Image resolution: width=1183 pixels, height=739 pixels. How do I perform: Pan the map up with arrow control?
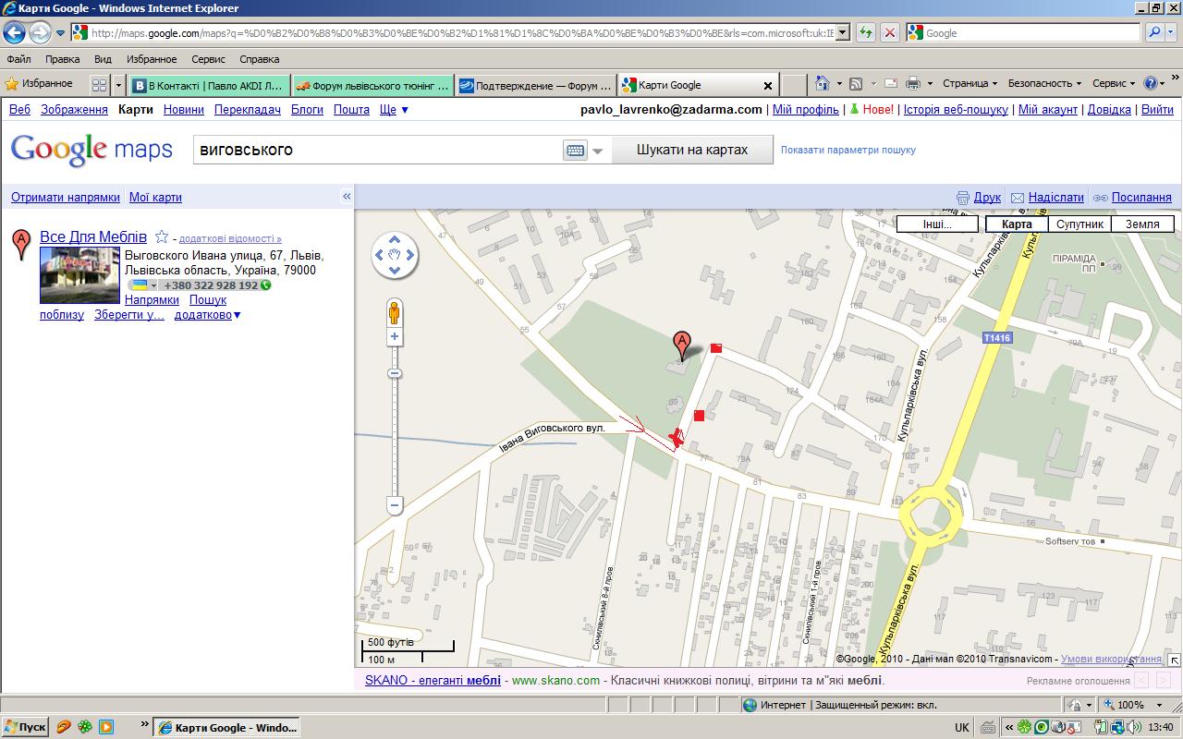click(x=395, y=239)
